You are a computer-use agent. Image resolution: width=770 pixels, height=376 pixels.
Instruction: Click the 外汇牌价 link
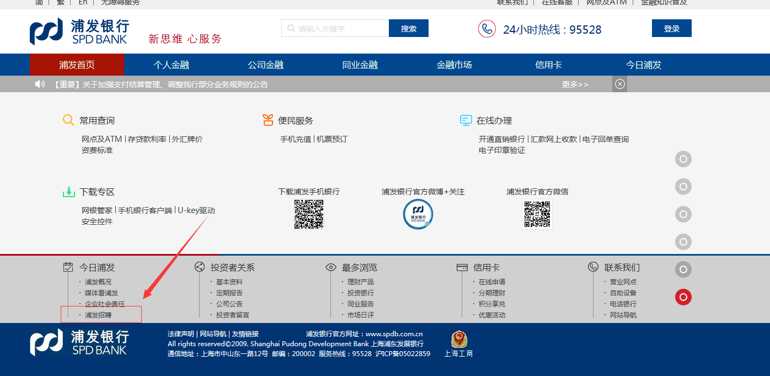tap(187, 139)
